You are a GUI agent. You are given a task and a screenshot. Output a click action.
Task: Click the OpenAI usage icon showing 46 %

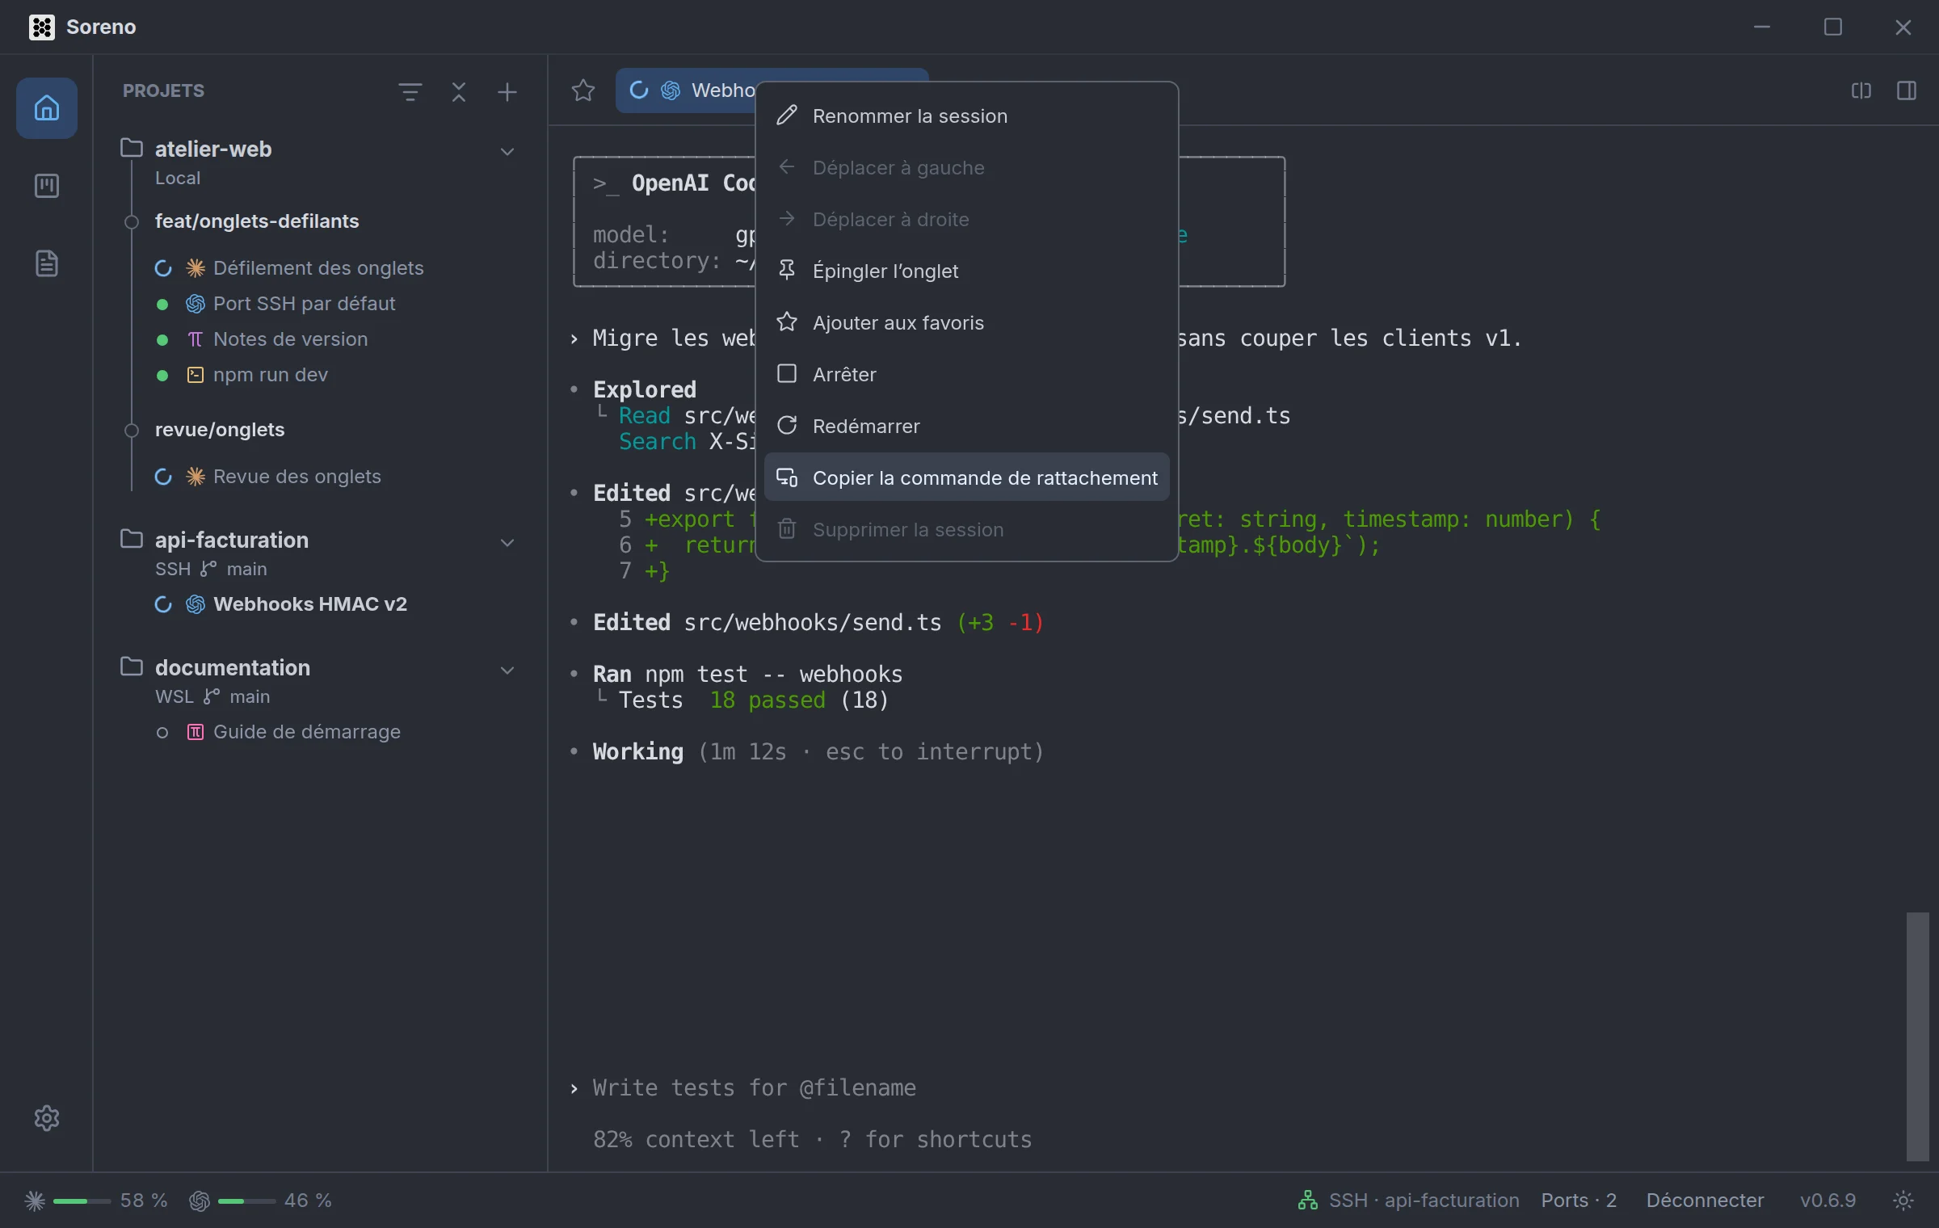click(200, 1201)
